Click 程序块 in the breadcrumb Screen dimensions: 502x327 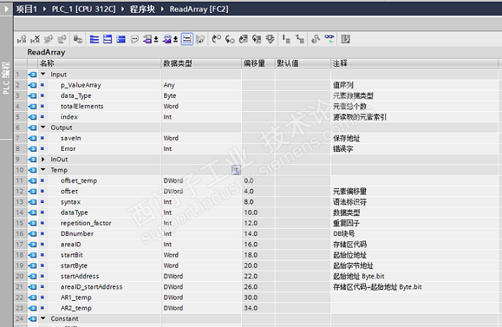(143, 9)
